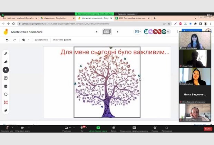Toggle camera with Остановить видео
The width and height of the screenshot is (214, 145).
pos(22,128)
